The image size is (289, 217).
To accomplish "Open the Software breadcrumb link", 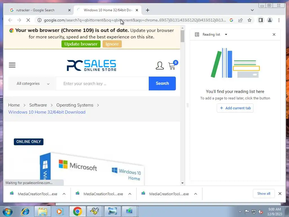I will click(x=38, y=105).
